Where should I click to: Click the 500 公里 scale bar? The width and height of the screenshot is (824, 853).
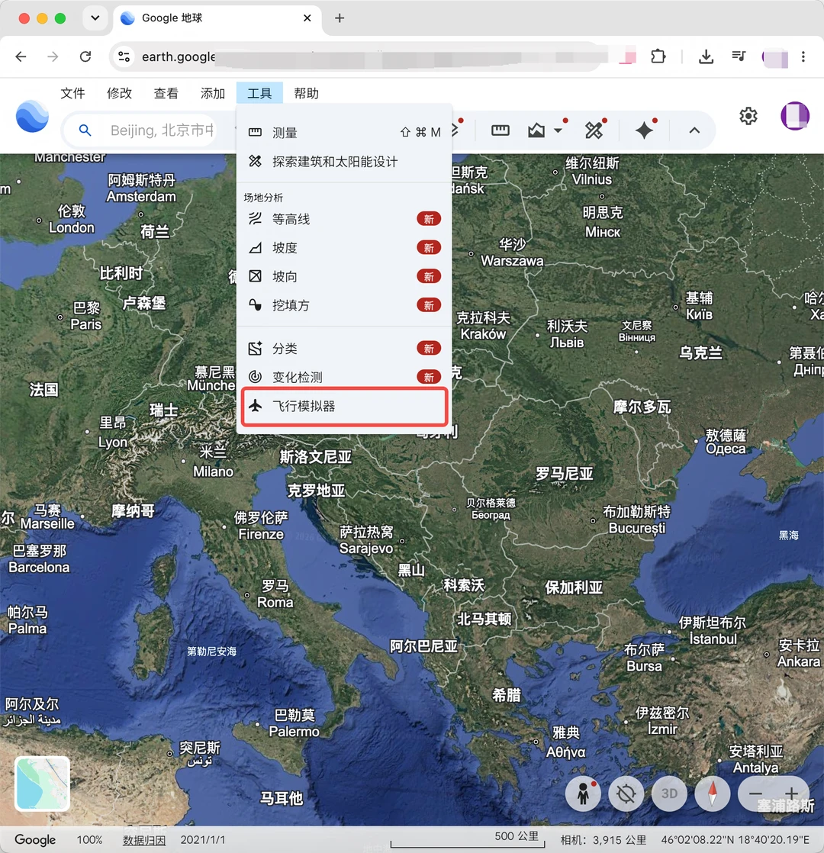tap(468, 839)
